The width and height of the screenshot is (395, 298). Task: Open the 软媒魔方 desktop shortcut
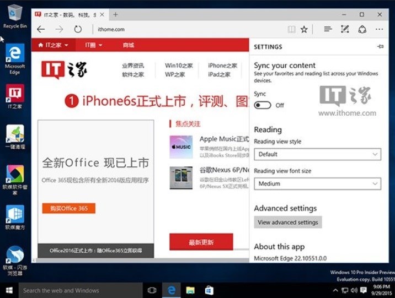click(15, 217)
